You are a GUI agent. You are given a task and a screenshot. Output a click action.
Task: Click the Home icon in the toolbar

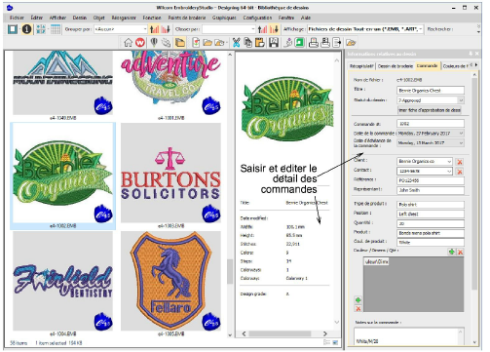(x=128, y=43)
